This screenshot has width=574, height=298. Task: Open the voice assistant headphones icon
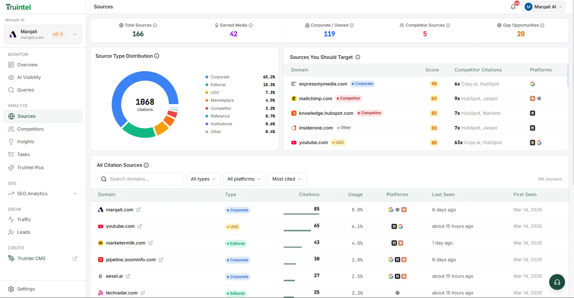click(557, 282)
